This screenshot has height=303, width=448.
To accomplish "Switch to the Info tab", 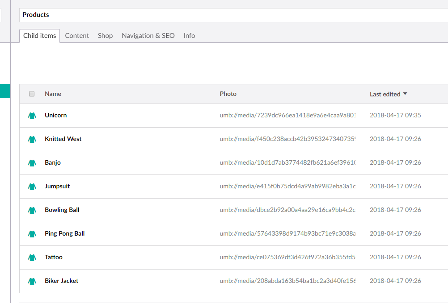I will point(189,36).
